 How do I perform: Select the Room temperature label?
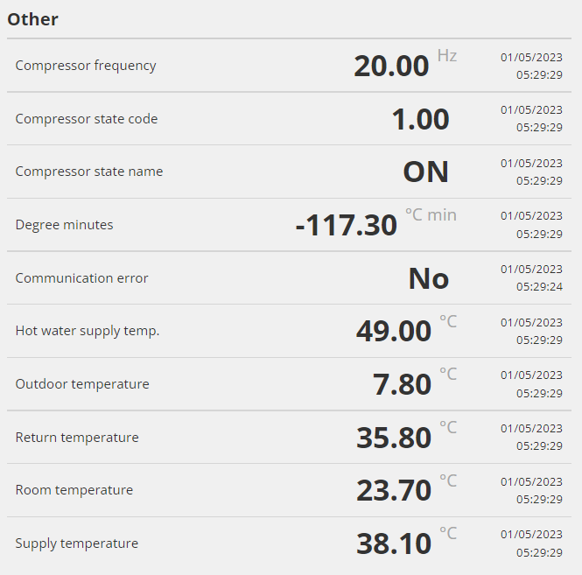pyautogui.click(x=74, y=490)
